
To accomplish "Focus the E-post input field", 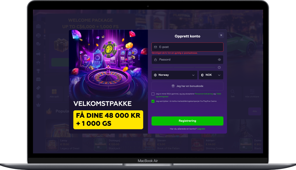I will click(187, 47).
